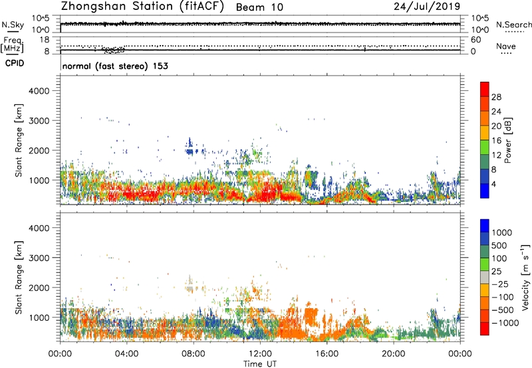Click "Slant Range [km]" label of power panel

tap(19, 140)
